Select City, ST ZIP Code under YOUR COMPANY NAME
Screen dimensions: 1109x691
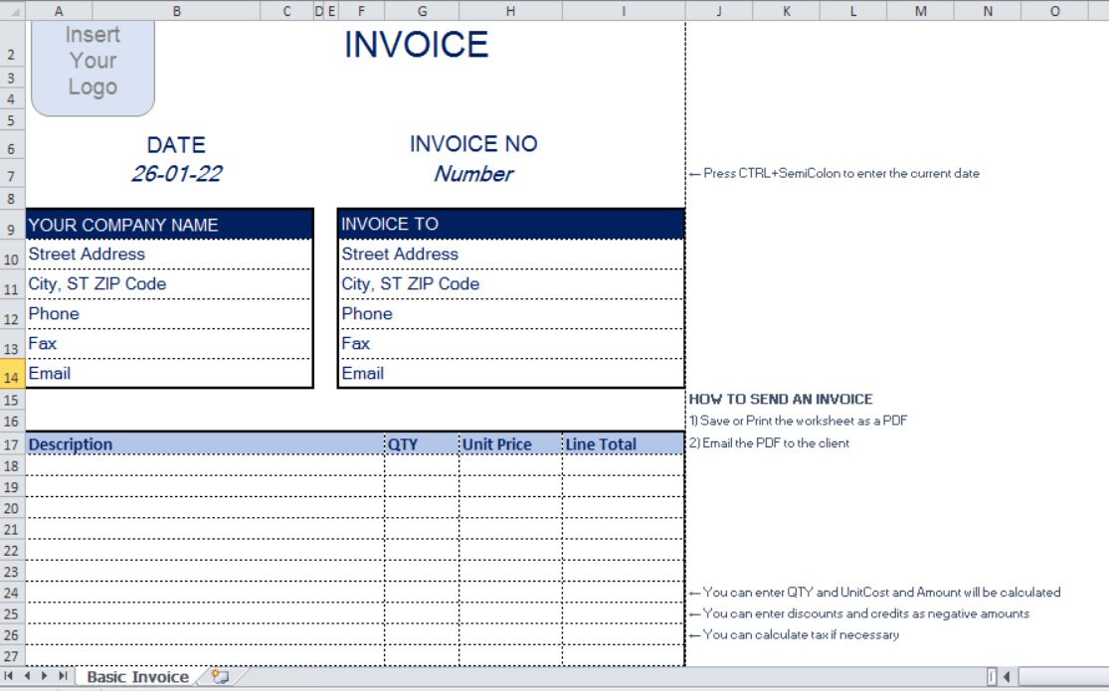(169, 284)
